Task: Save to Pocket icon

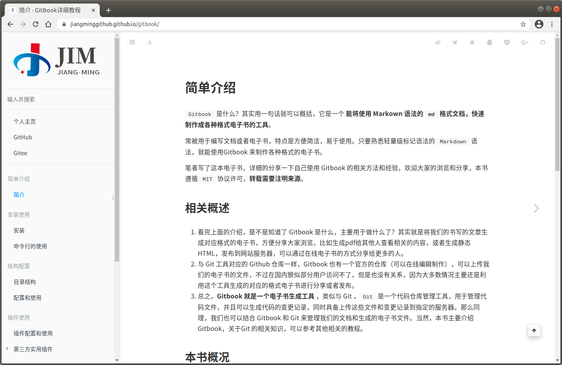Action: (507, 42)
